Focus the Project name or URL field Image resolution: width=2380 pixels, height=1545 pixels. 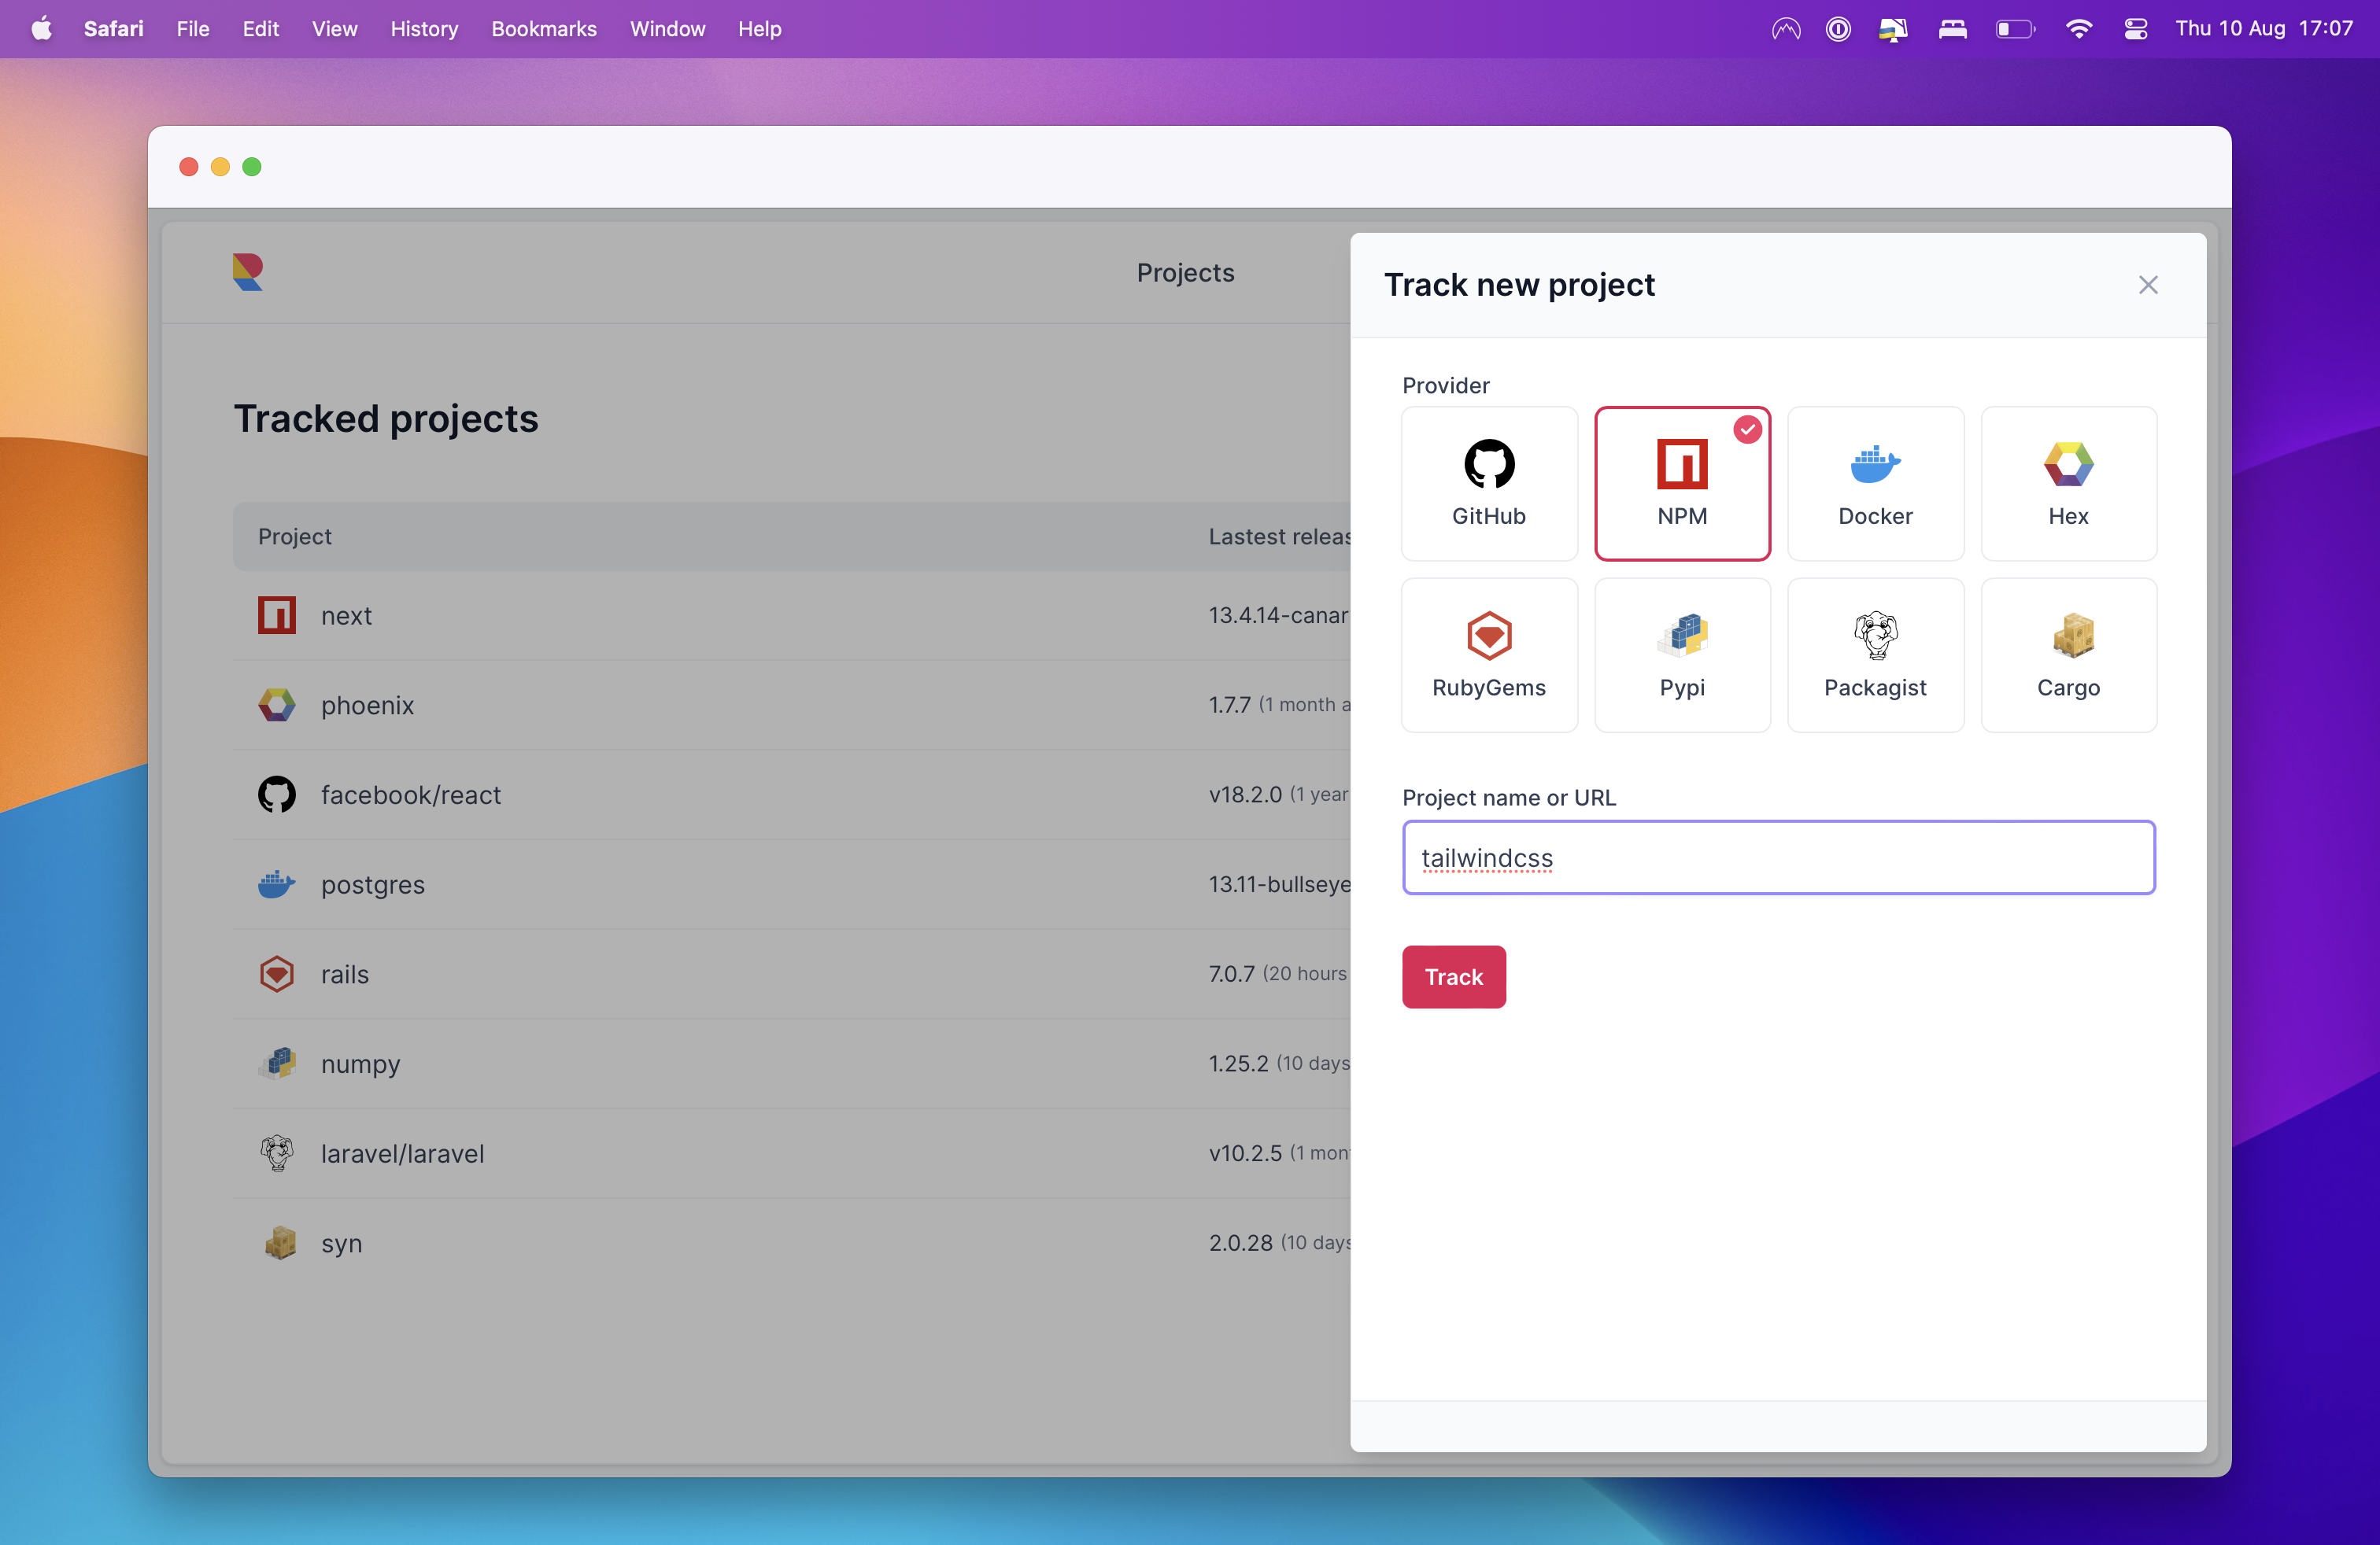tap(1778, 857)
